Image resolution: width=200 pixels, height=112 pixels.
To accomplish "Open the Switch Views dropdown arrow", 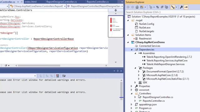I will pos(145,7).
